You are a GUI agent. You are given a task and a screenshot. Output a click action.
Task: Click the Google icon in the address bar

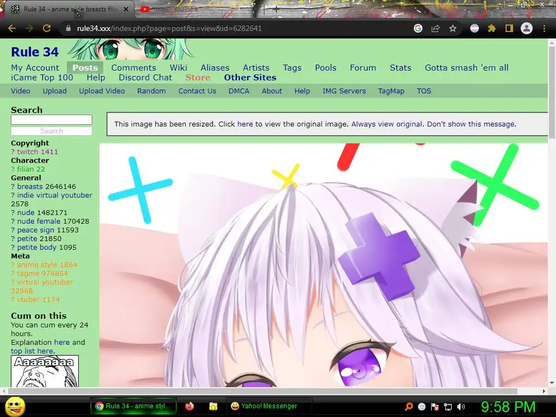point(418,28)
